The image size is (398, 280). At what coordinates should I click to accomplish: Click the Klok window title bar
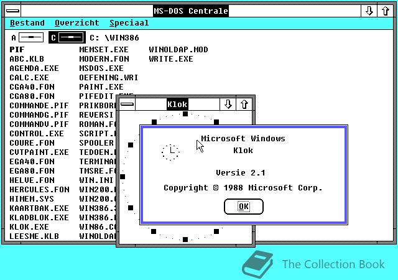coord(177,104)
